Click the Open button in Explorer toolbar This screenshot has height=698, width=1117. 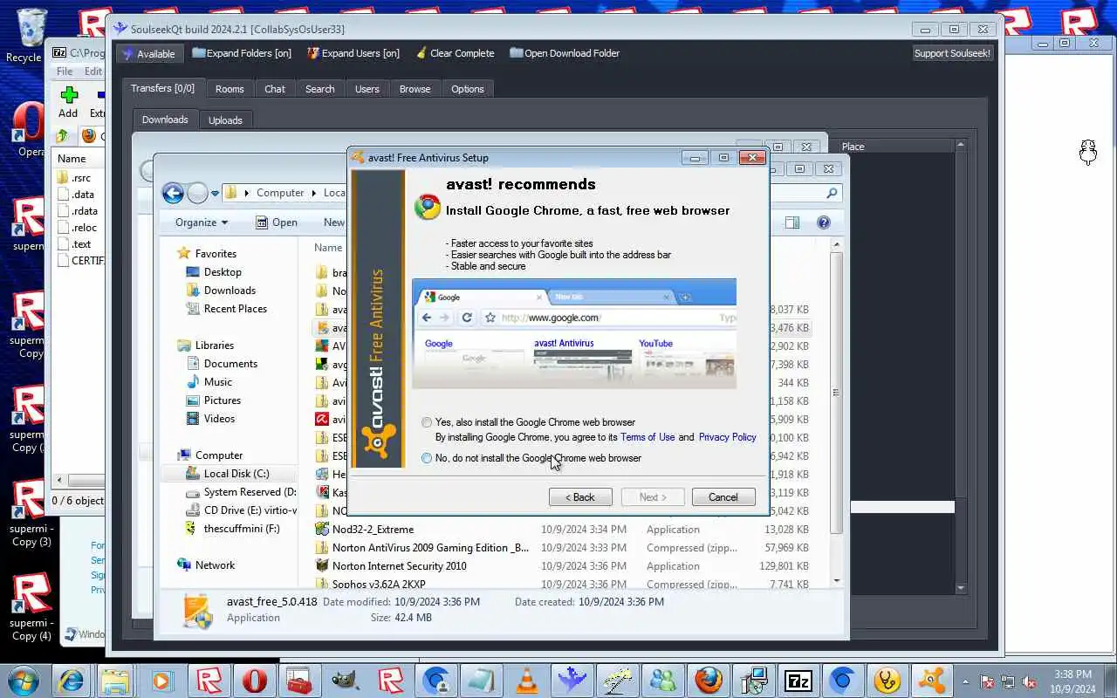[x=277, y=222]
